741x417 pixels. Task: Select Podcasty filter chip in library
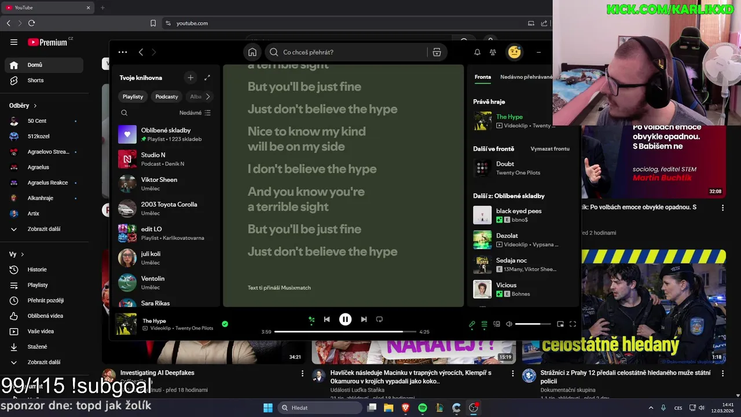pyautogui.click(x=167, y=97)
